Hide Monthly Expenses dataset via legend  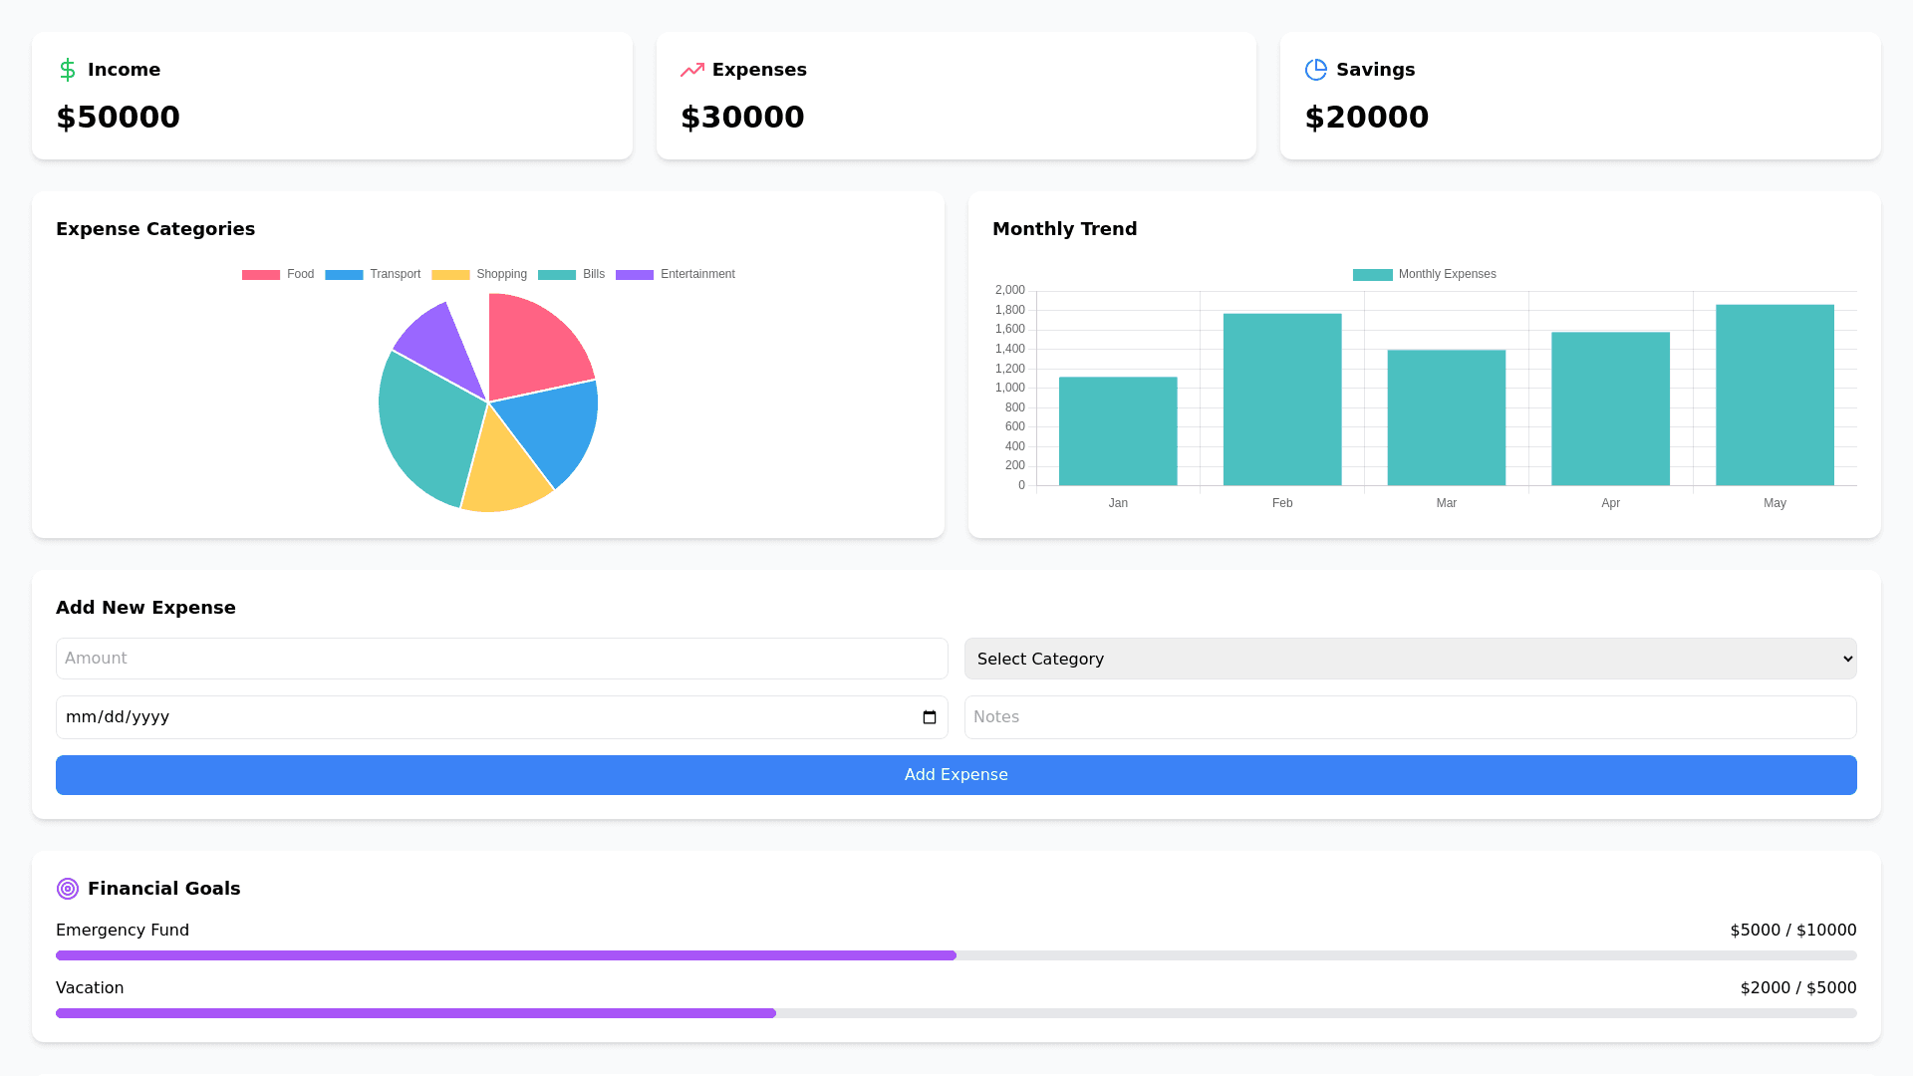tap(1424, 274)
